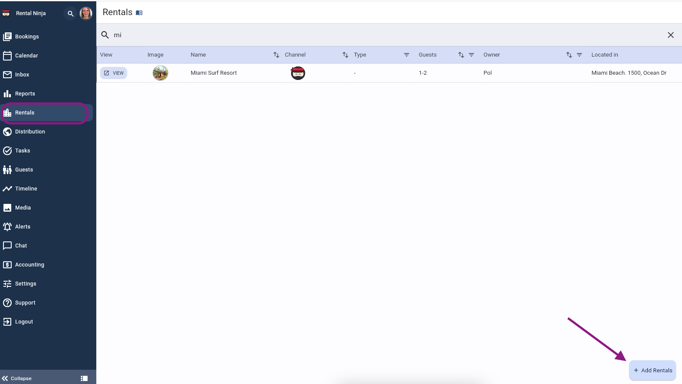Click the Guests people icon
Viewport: 682px width, 384px height.
point(7,170)
